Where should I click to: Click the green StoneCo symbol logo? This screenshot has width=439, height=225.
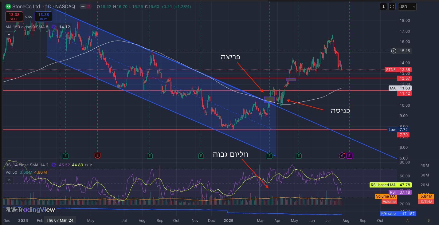click(8, 6)
